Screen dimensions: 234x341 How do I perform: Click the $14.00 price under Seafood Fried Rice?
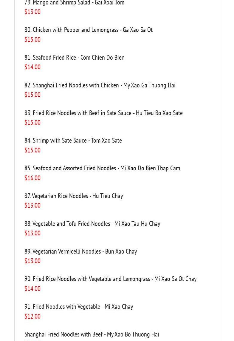point(32,67)
